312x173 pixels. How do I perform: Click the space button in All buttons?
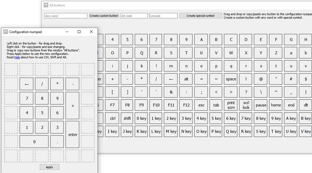231,79
